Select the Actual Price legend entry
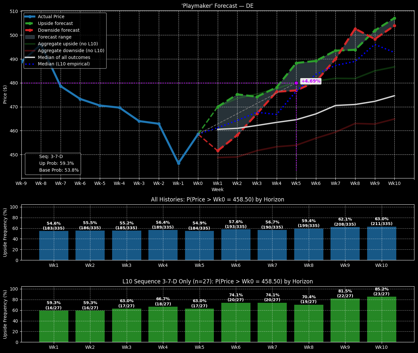The width and height of the screenshot is (418, 353). tap(51, 17)
